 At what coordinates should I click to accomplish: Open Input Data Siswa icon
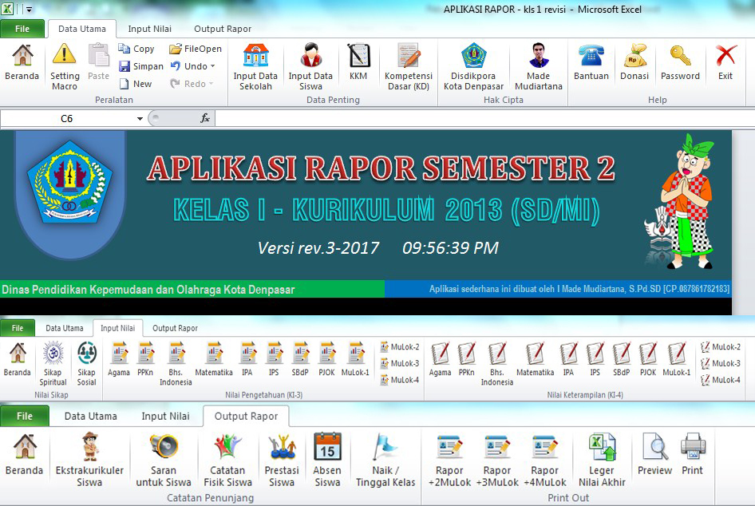[310, 55]
